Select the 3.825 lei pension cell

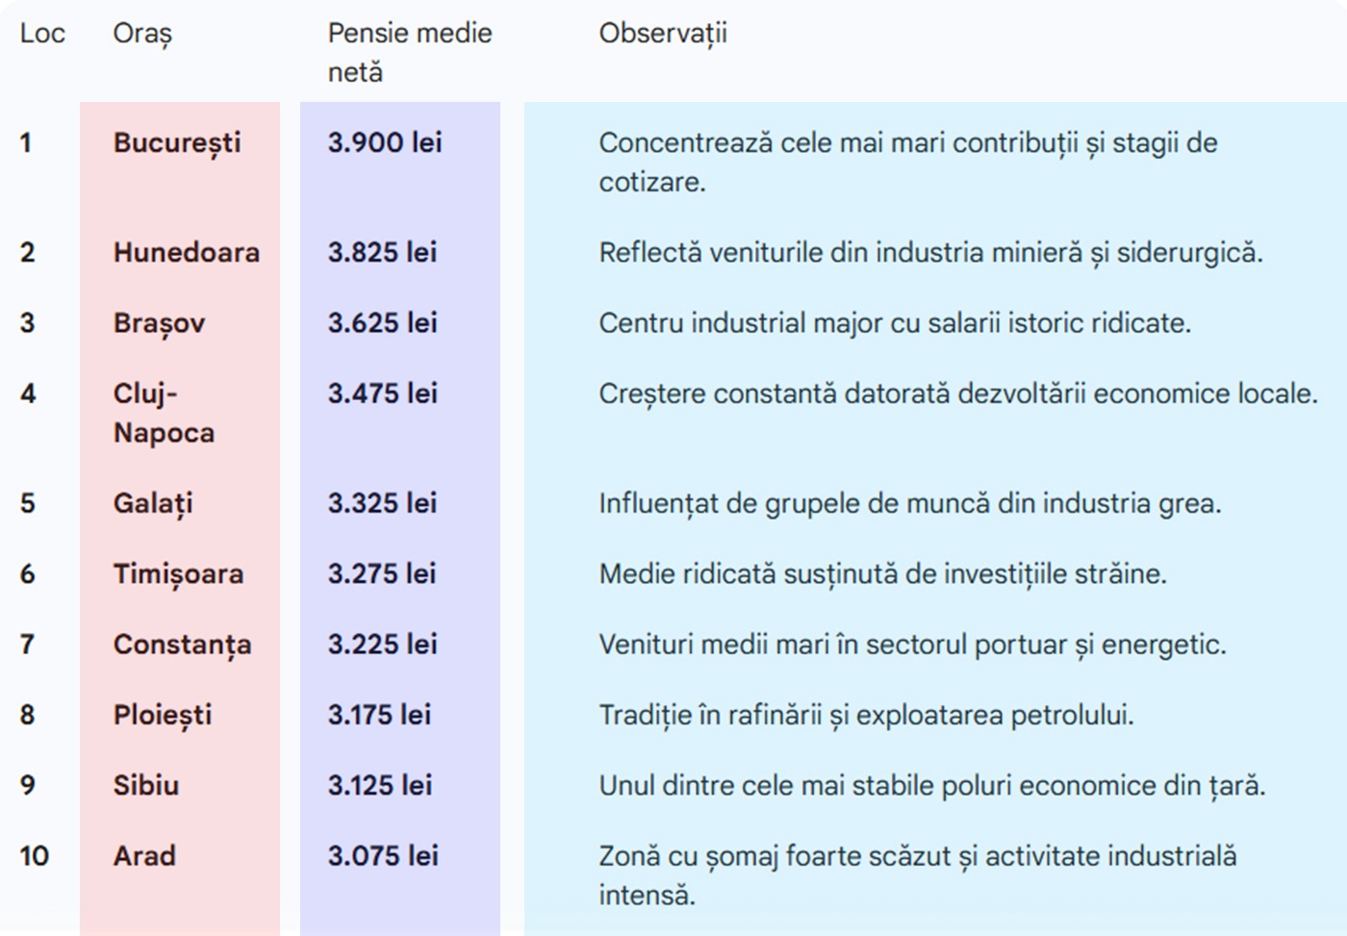[382, 252]
